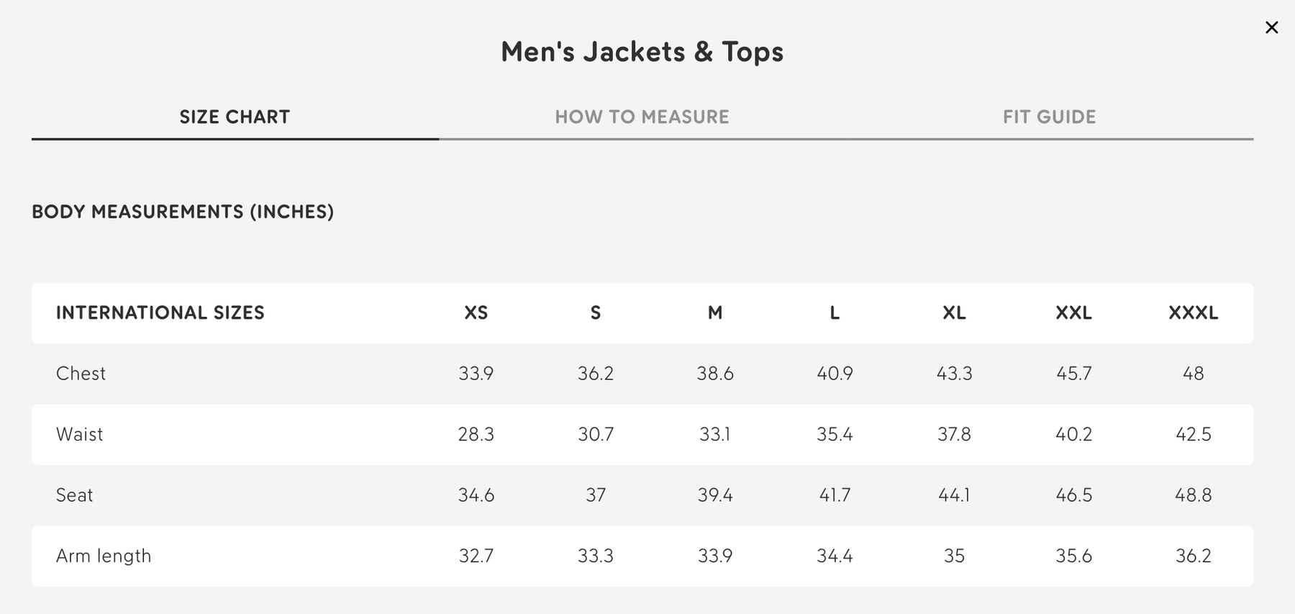The width and height of the screenshot is (1295, 614).
Task: Close the size chart dialog
Action: (x=1271, y=27)
